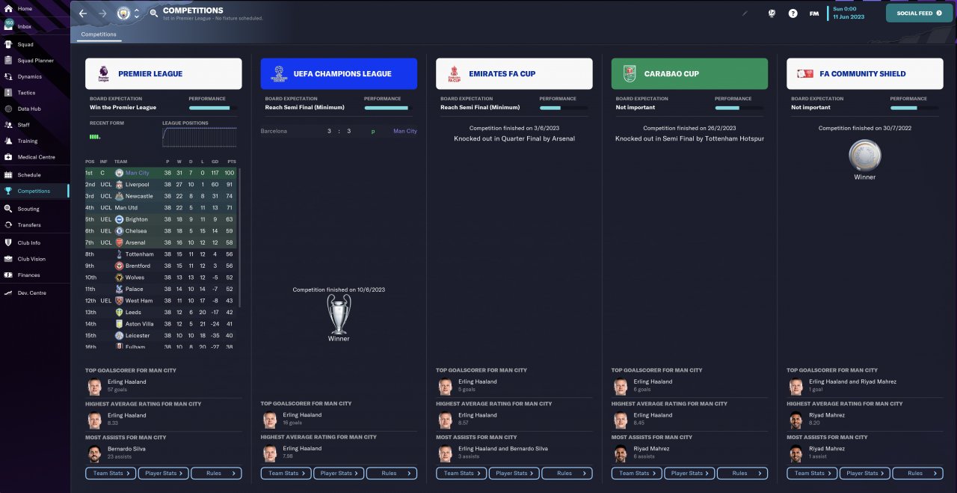
Task: Click the forward navigation arrow
Action: coord(102,13)
